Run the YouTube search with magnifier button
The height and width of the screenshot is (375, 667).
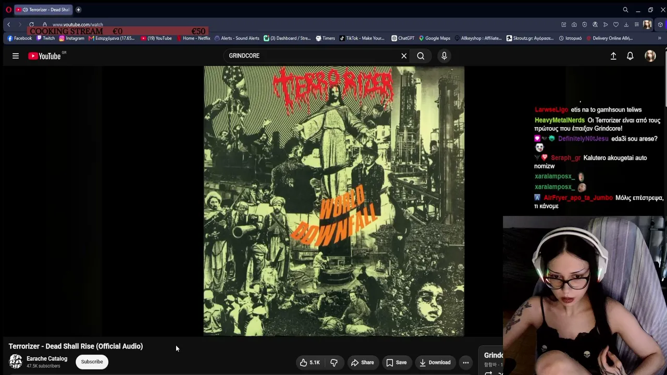(421, 56)
